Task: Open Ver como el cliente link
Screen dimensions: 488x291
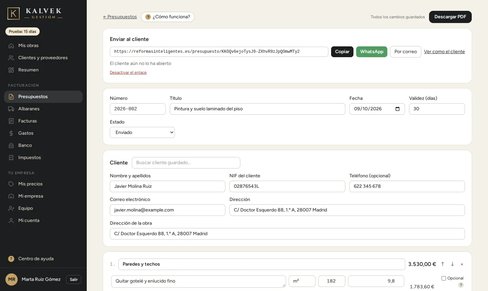Action: (x=444, y=52)
